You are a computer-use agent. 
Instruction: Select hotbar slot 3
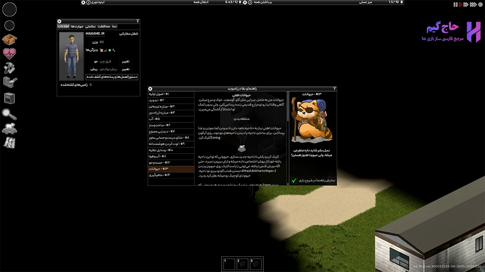pyautogui.click(x=255, y=264)
